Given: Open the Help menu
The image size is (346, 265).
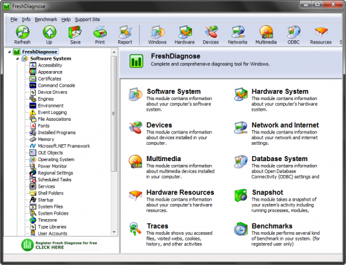Looking at the screenshot, I should click(66, 20).
